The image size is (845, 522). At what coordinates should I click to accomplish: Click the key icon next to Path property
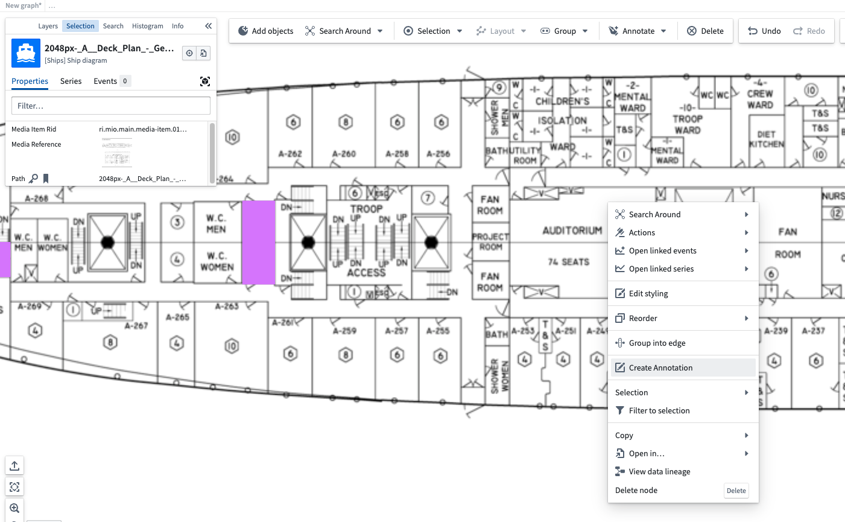35,179
